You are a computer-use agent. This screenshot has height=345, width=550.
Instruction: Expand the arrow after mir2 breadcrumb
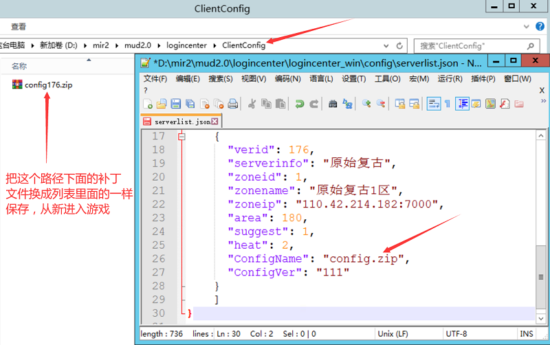point(117,45)
